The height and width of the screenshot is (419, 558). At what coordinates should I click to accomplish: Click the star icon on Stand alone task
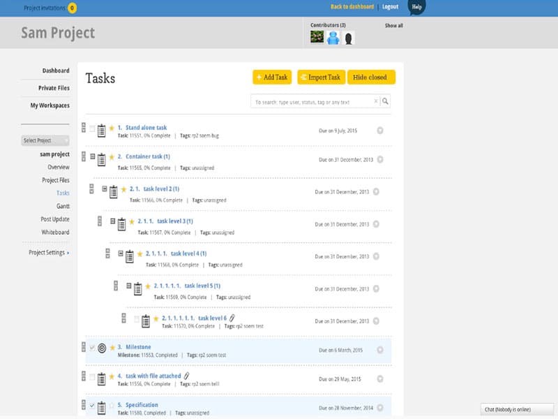click(112, 128)
